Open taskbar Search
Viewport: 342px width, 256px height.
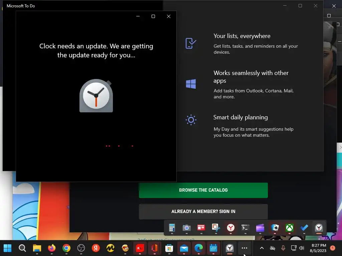click(x=22, y=248)
